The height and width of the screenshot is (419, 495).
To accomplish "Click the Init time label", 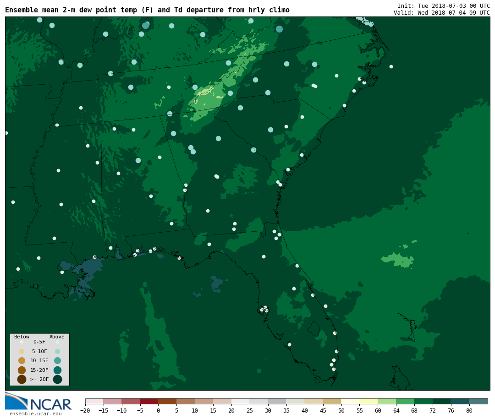I will (x=443, y=6).
